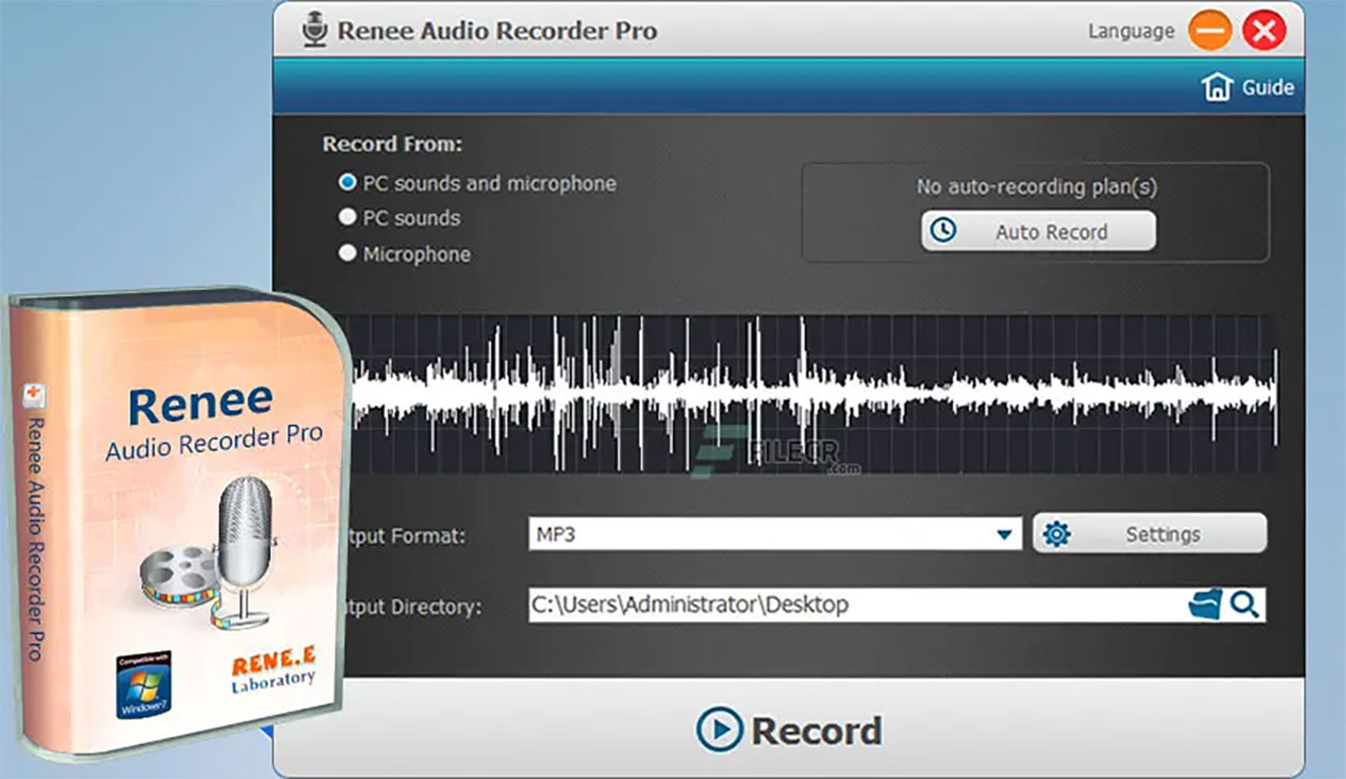
Task: Click the Auto Record button
Action: (x=1038, y=232)
